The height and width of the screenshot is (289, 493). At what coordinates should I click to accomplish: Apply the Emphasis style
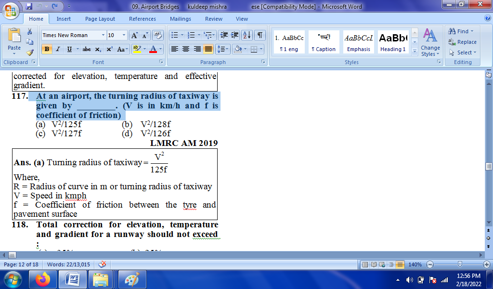358,42
